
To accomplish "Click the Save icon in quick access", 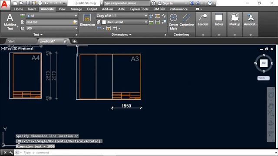I will point(27,3).
